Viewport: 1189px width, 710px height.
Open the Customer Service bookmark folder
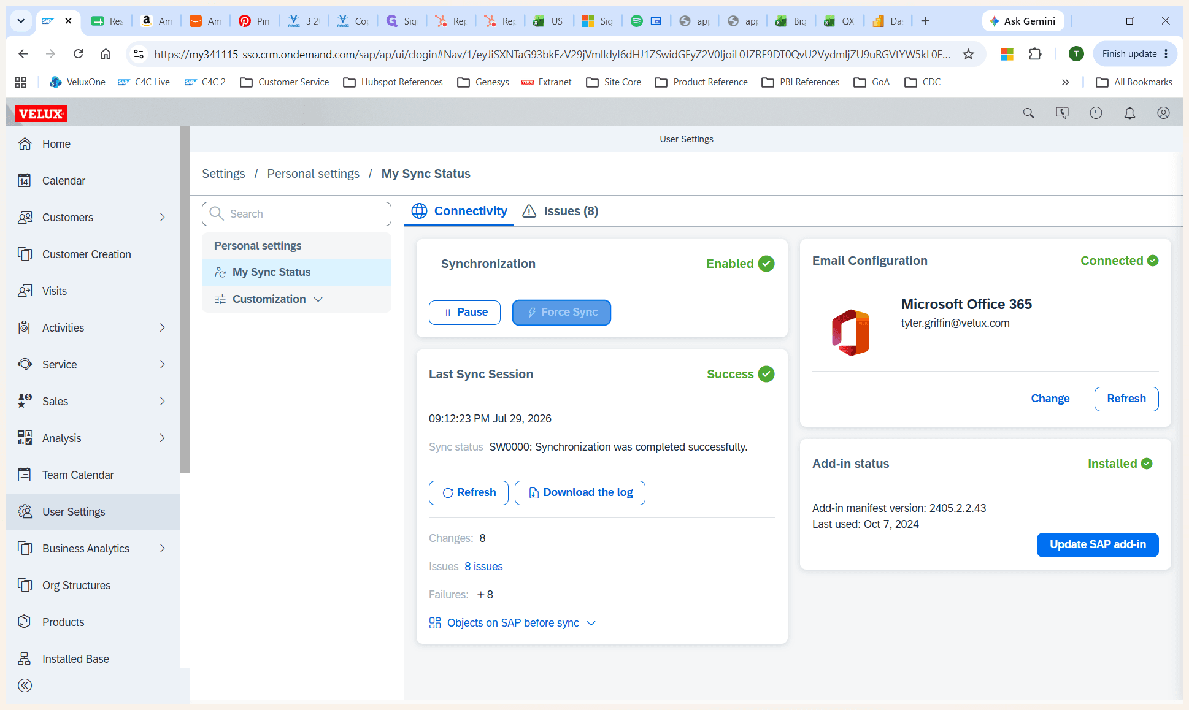point(285,82)
